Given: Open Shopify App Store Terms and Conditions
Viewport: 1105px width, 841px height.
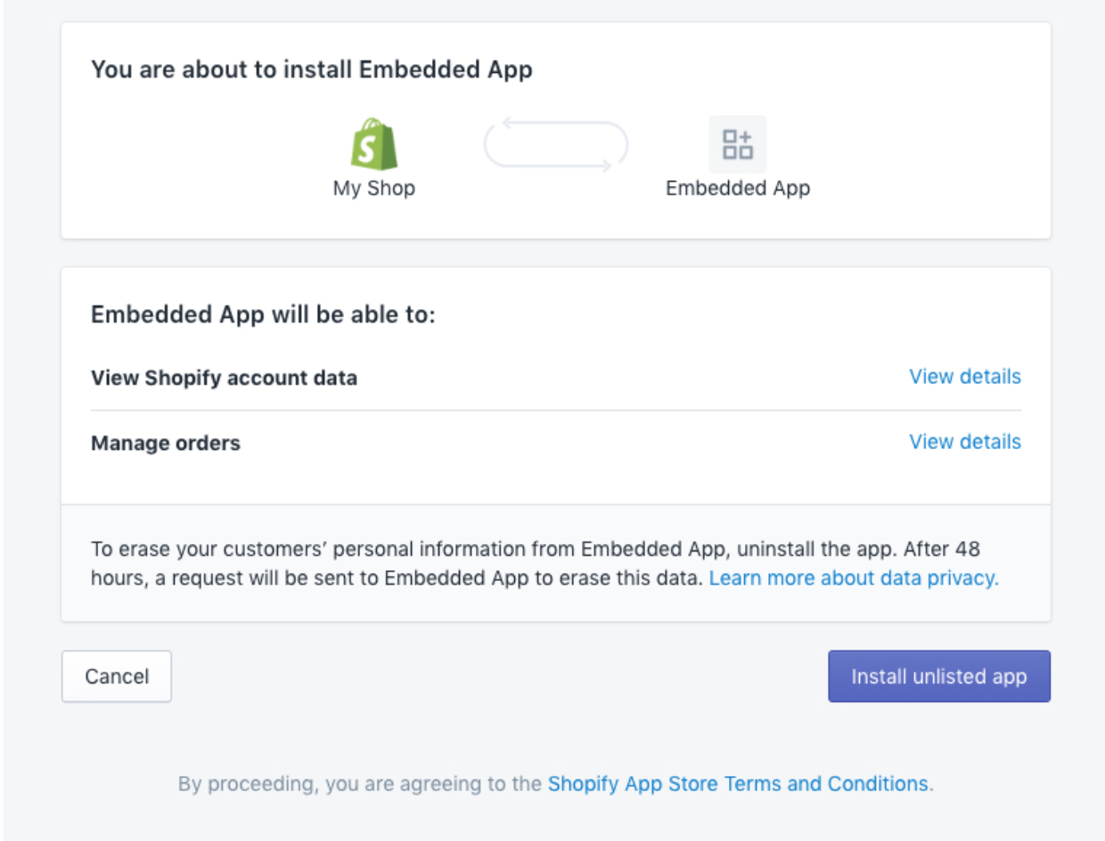Looking at the screenshot, I should coord(738,784).
